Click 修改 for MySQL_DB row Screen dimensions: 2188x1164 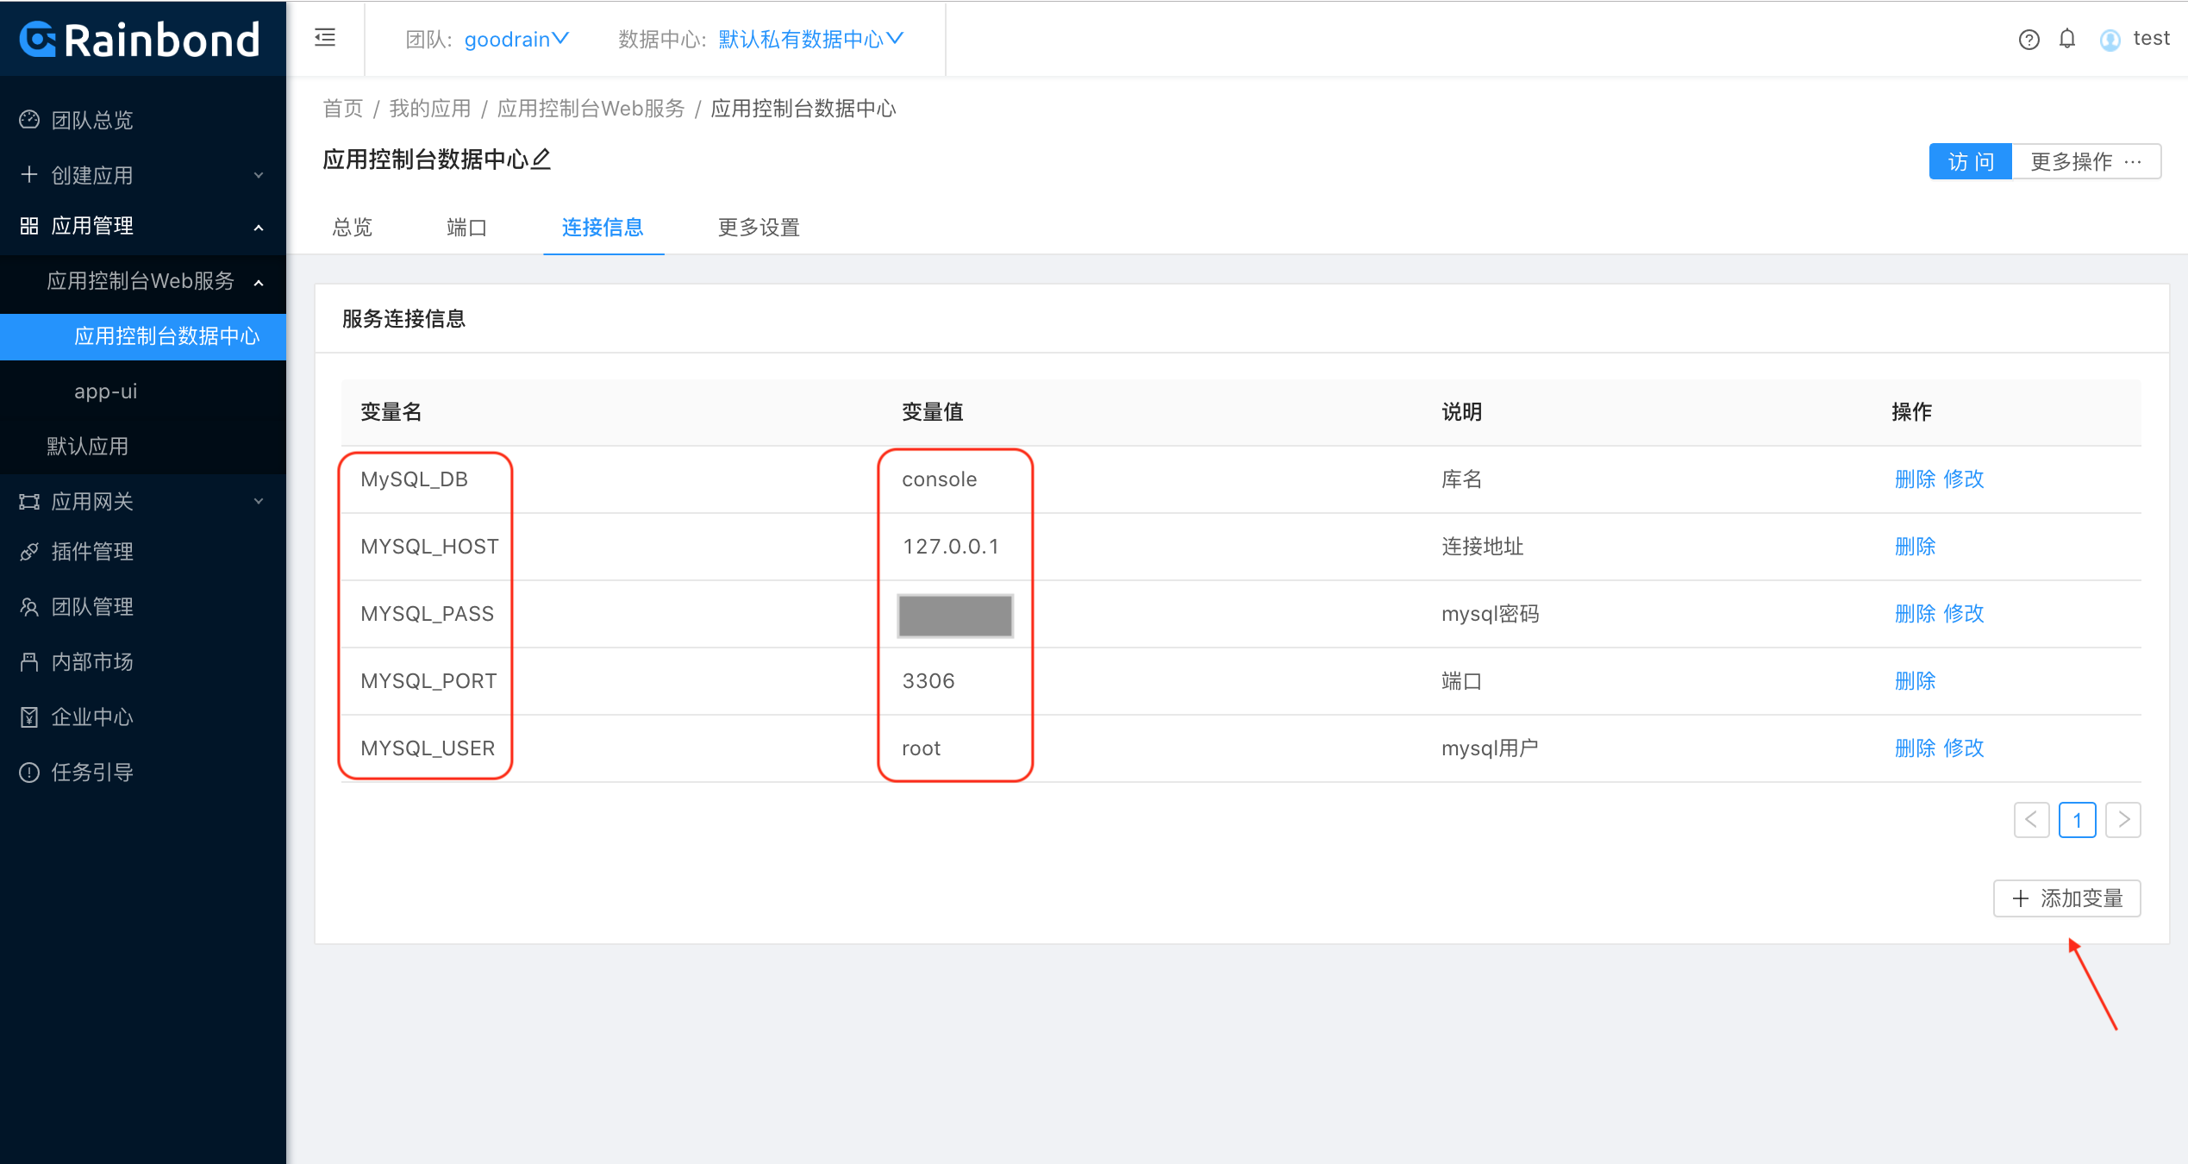(x=1964, y=479)
